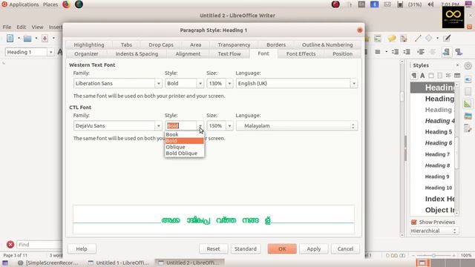Expand Western font Family dropdown

coord(158,84)
